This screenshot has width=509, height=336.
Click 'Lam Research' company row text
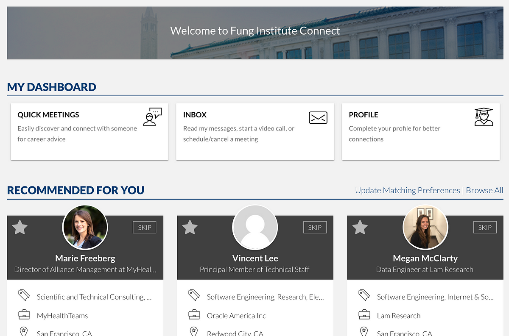pos(399,316)
